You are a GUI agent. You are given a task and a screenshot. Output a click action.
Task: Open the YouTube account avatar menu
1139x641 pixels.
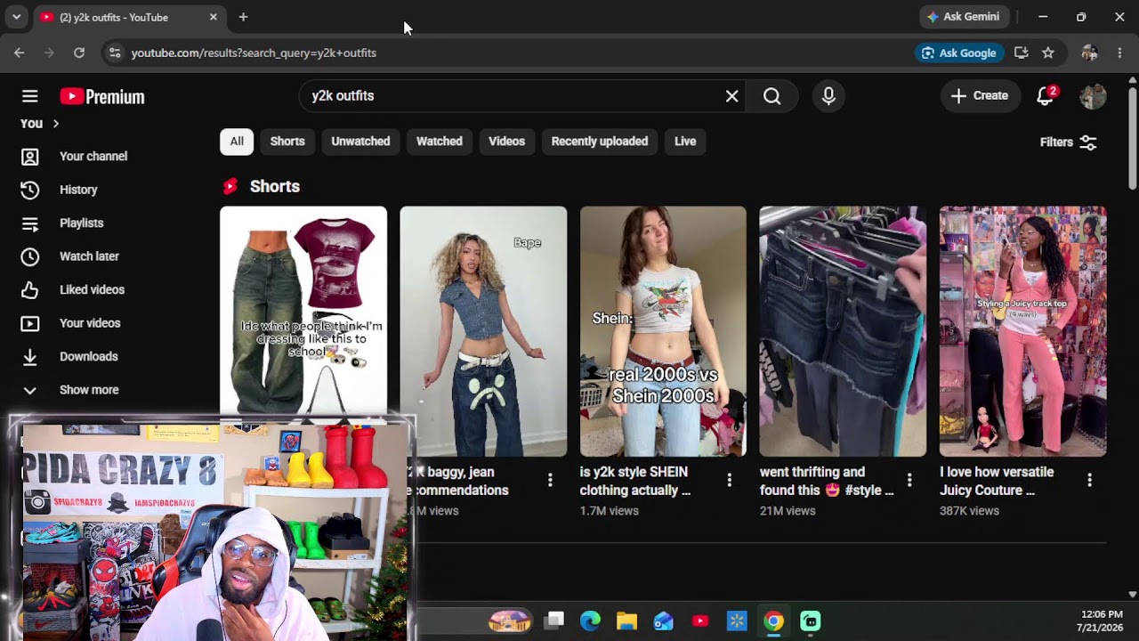pyautogui.click(x=1093, y=96)
